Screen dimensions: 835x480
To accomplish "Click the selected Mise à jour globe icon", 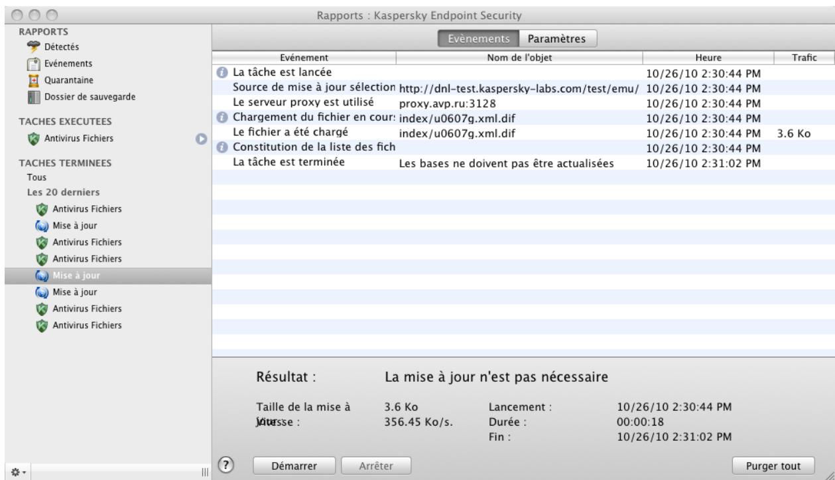I will pyautogui.click(x=42, y=275).
